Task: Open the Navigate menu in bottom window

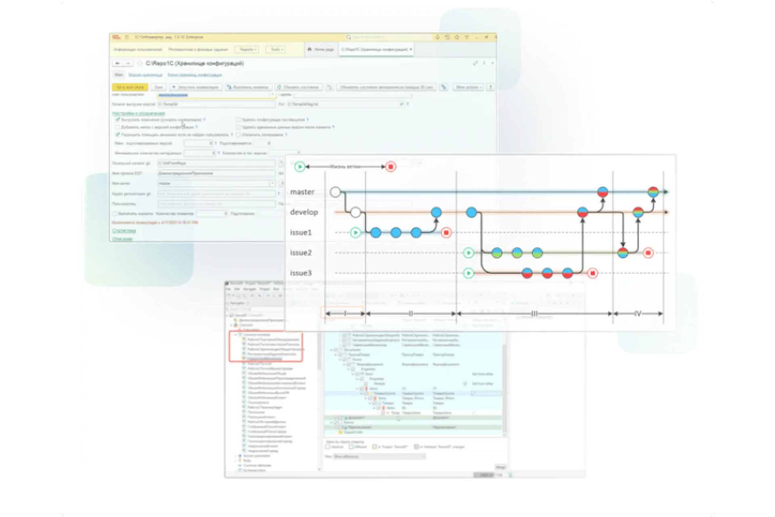Action: tap(249, 289)
